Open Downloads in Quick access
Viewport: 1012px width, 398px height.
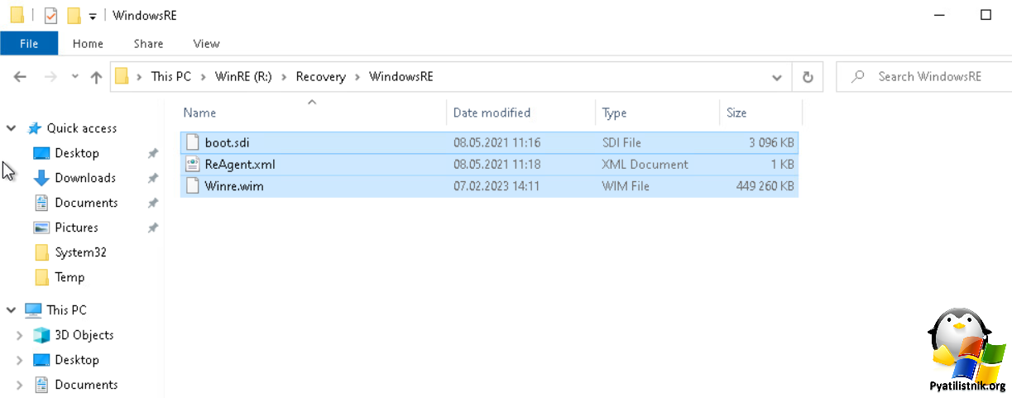(x=84, y=178)
